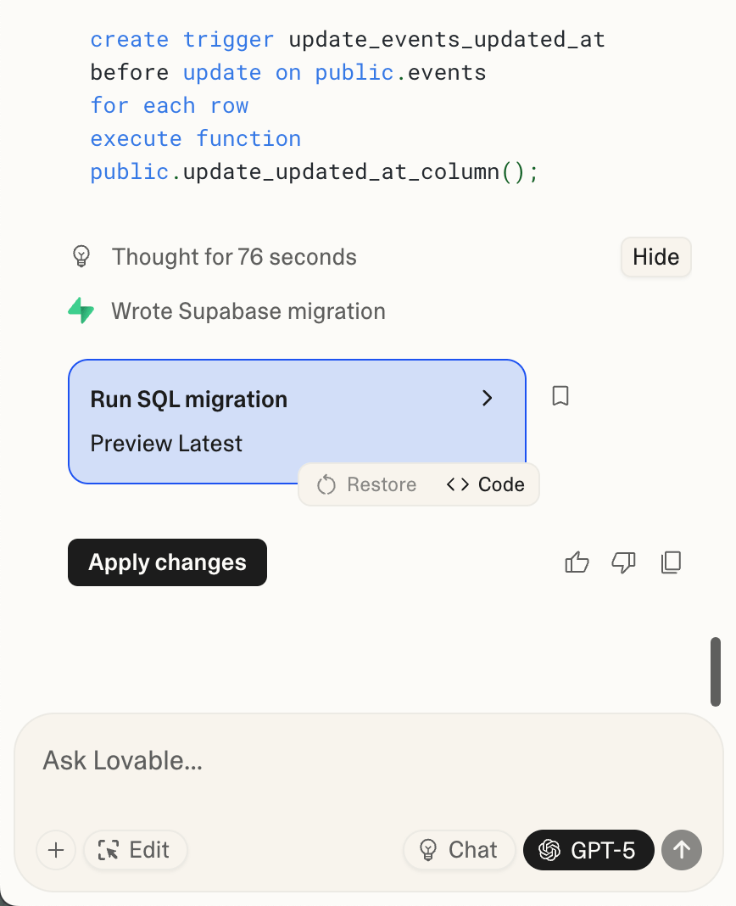Click the green Supabase lightning icon
The height and width of the screenshot is (906, 736).
(x=81, y=310)
